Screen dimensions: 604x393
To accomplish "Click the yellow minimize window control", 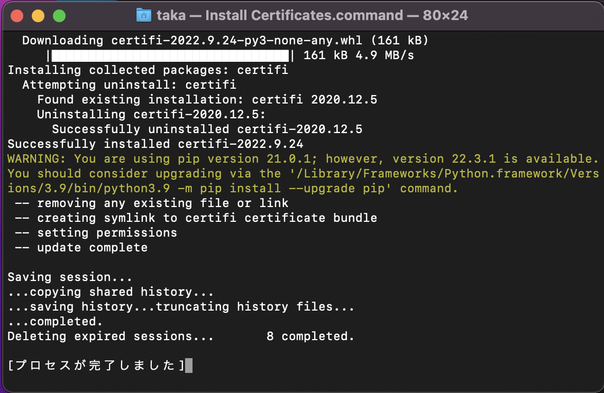I will pyautogui.click(x=37, y=15).
